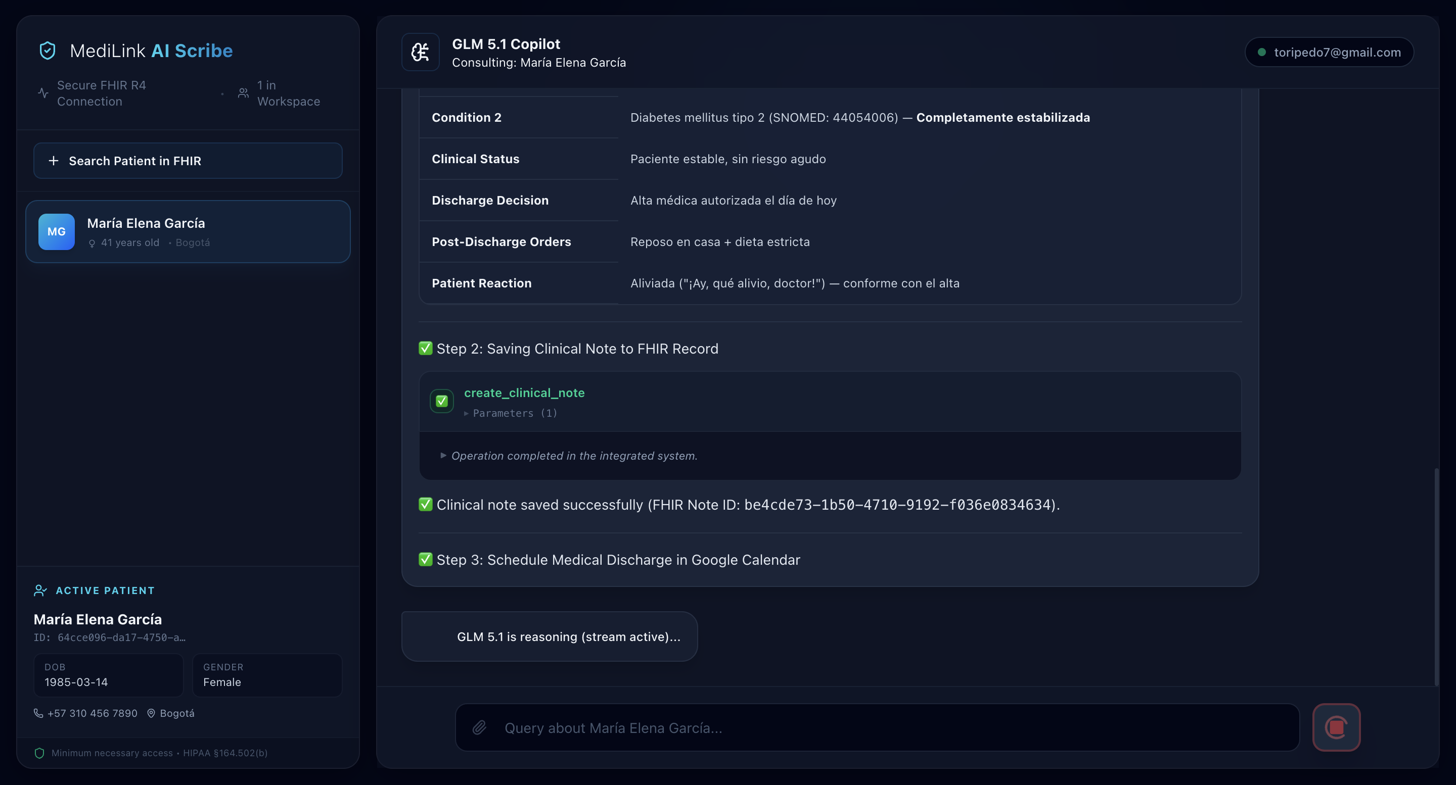Click the Active Patient person icon

40,590
